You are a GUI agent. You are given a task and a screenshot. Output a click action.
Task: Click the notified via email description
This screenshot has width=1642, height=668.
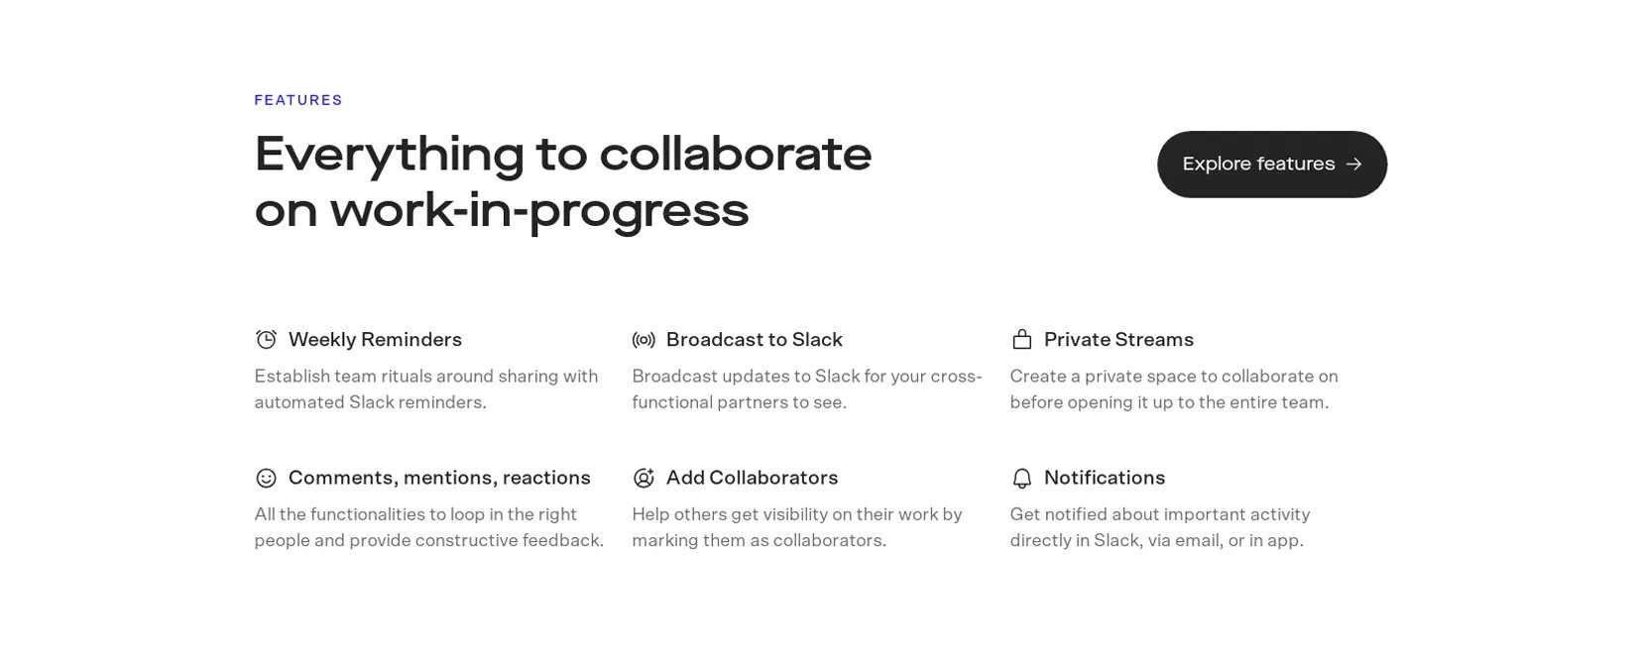[1160, 527]
